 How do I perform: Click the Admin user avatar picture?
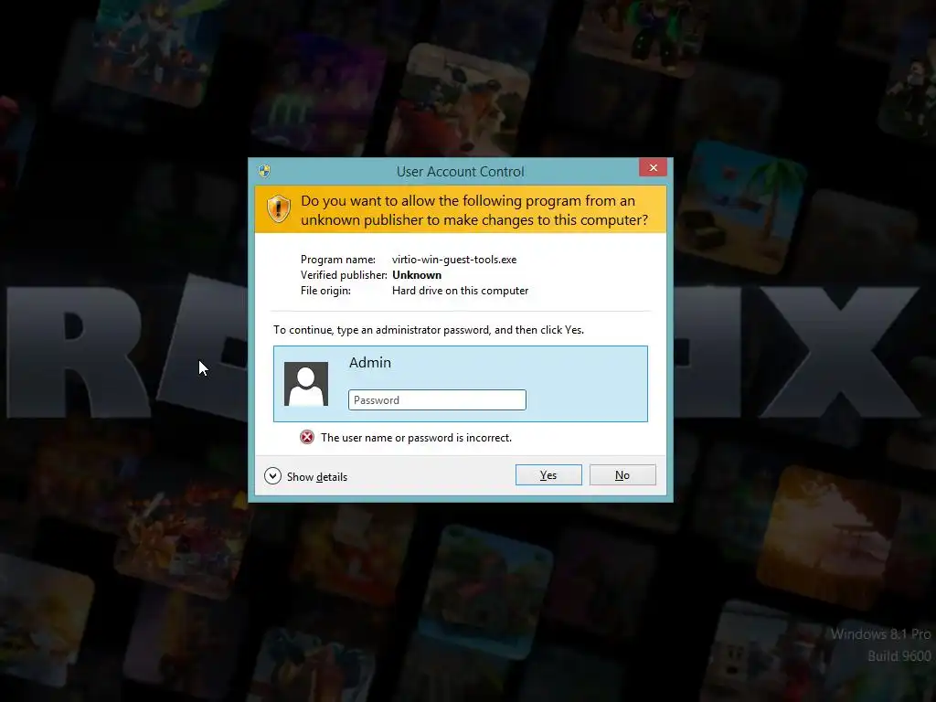(306, 384)
